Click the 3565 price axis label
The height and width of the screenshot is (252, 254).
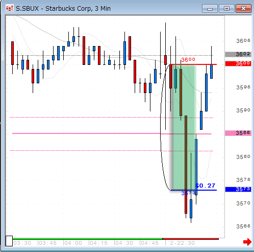point(243,226)
